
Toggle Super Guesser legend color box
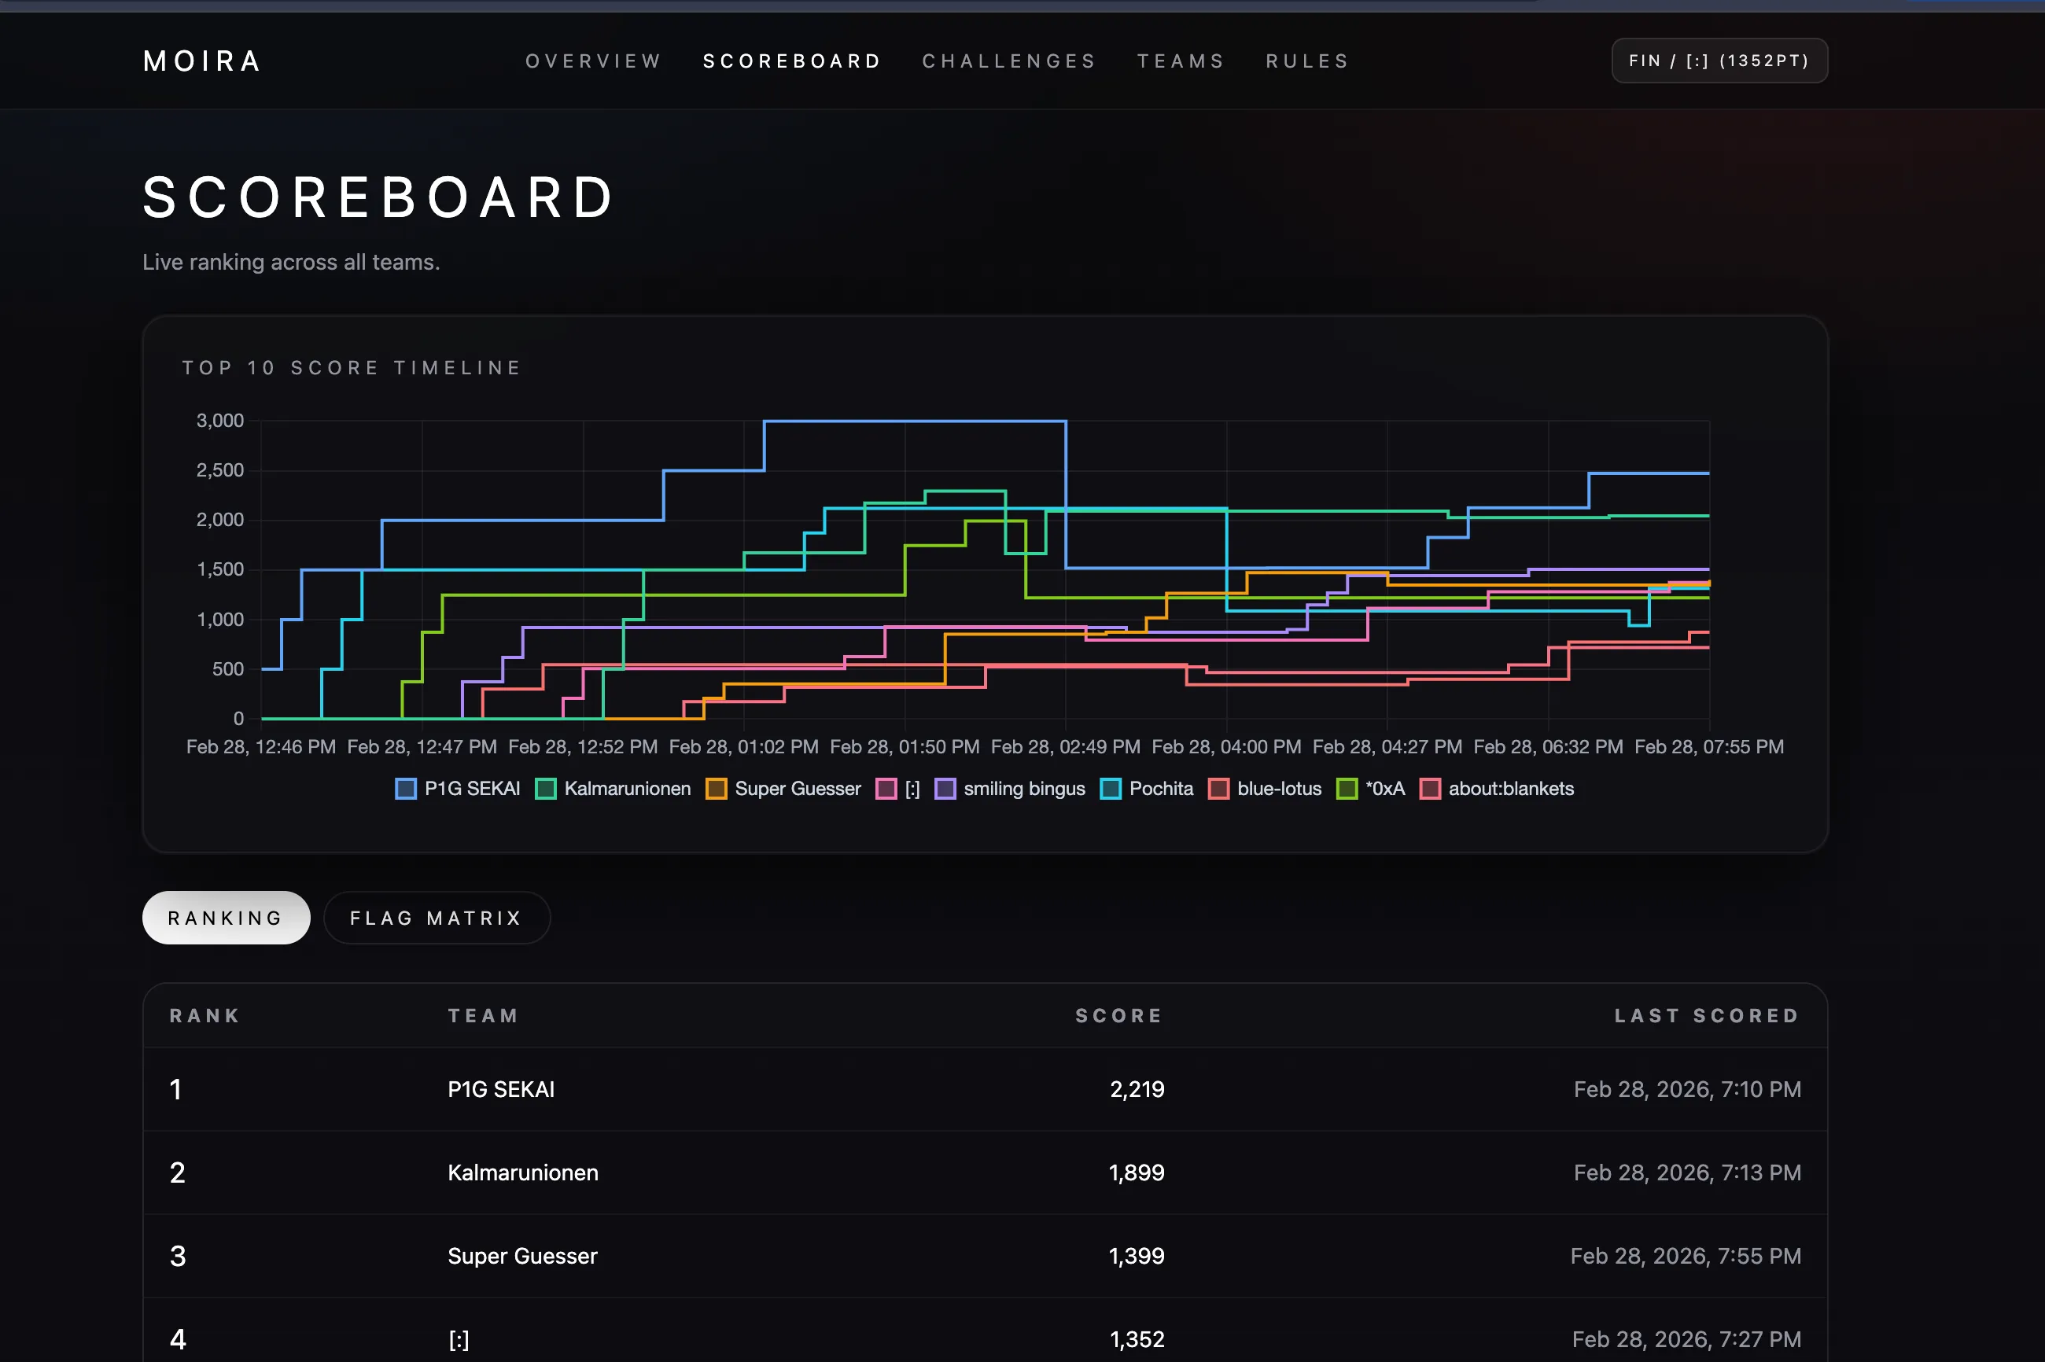[x=716, y=789]
